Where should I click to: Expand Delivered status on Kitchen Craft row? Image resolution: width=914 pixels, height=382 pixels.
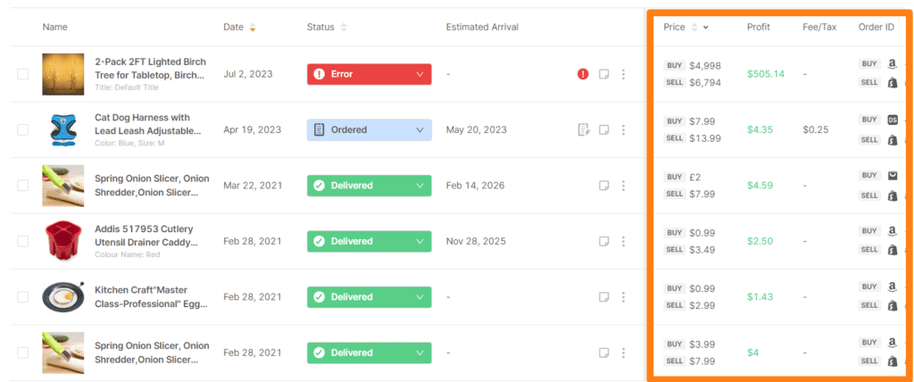click(x=420, y=296)
